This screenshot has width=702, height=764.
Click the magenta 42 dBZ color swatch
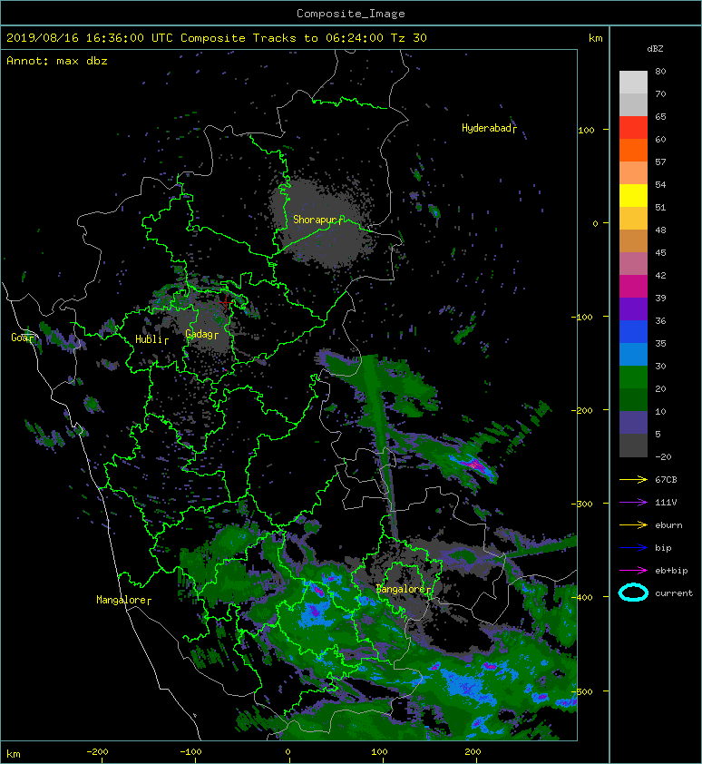[x=633, y=286]
